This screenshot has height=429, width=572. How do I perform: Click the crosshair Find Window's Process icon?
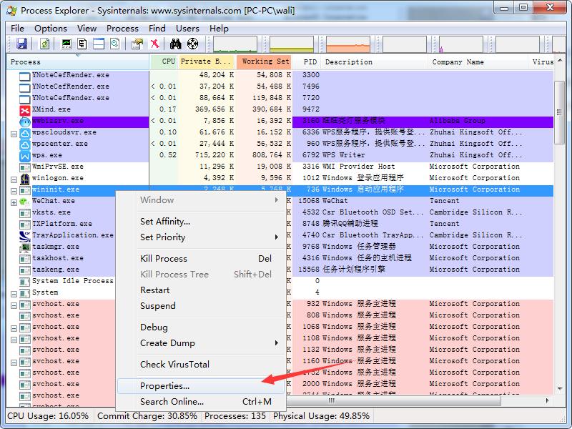point(192,44)
